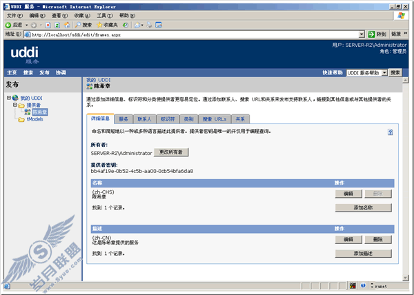
Task: Click the 这是陈希章提供的服务 description text
Action: tap(115, 243)
